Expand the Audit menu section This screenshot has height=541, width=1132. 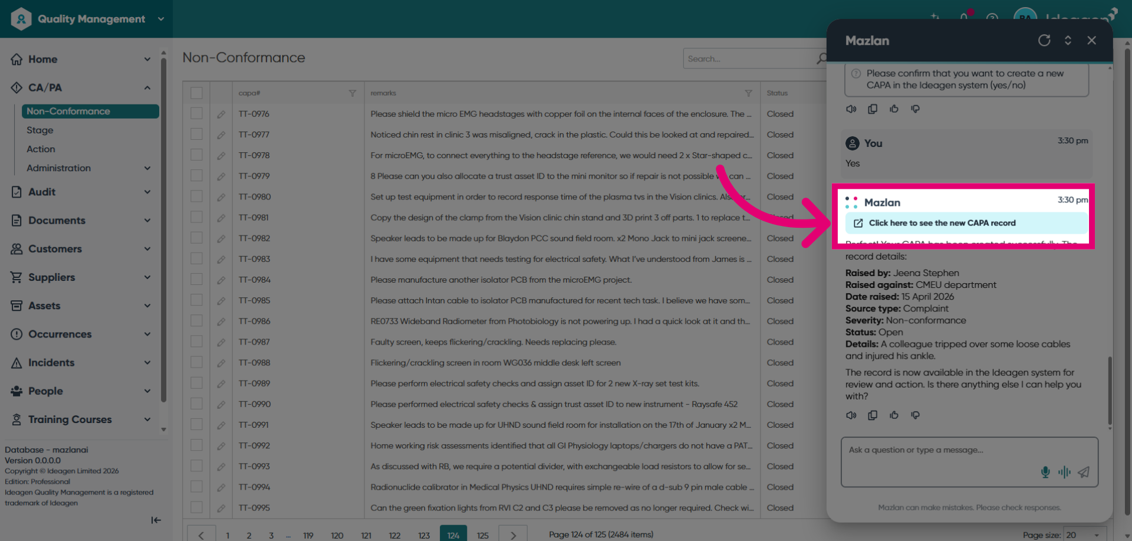(x=147, y=192)
